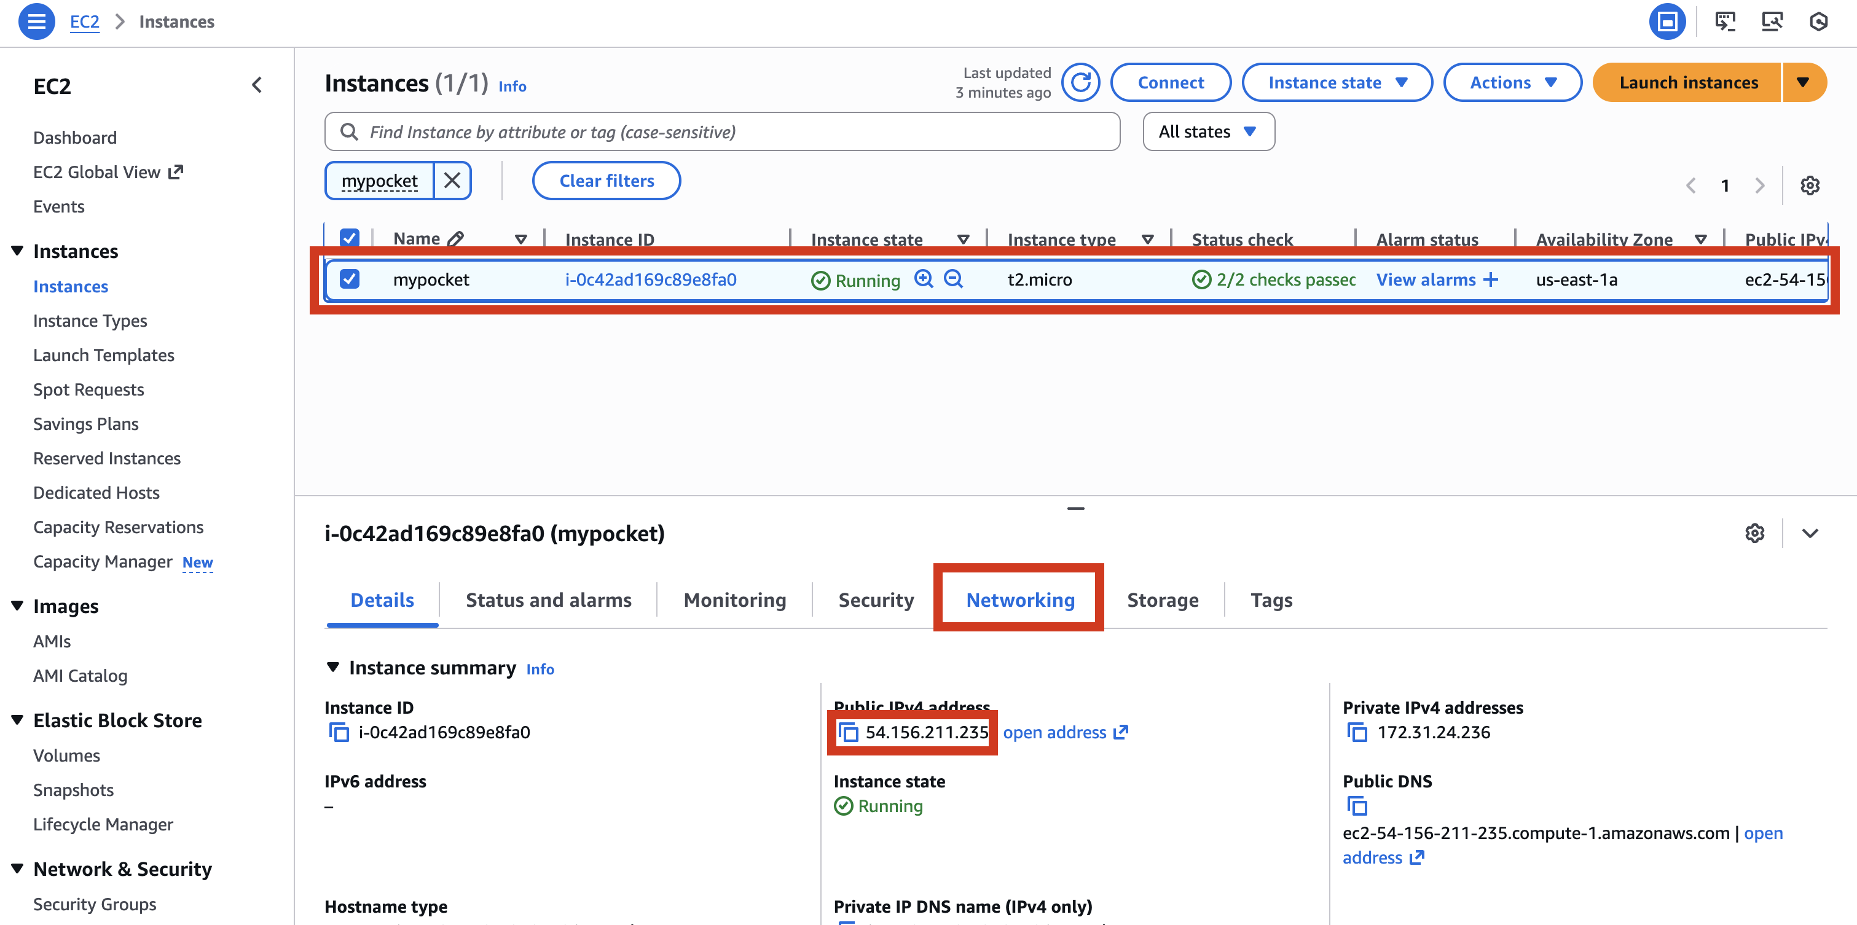
Task: Edit the mypocket instance name with pencil icon
Action: (455, 238)
